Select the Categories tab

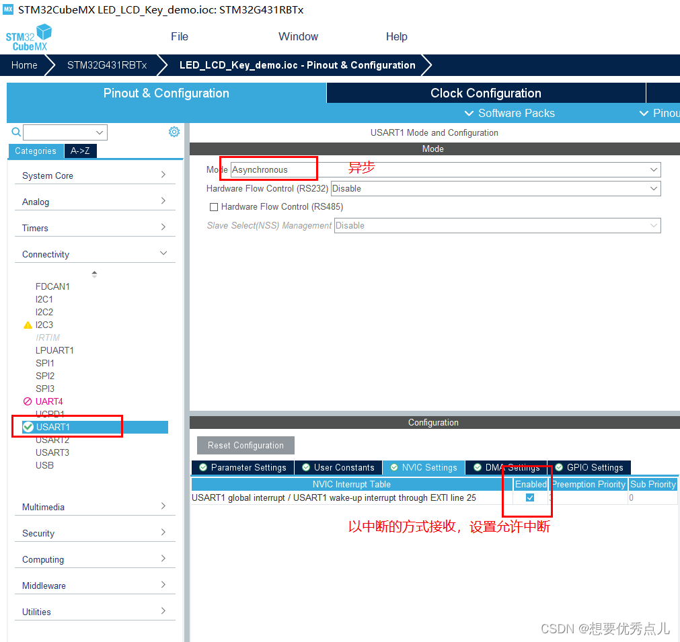(36, 151)
